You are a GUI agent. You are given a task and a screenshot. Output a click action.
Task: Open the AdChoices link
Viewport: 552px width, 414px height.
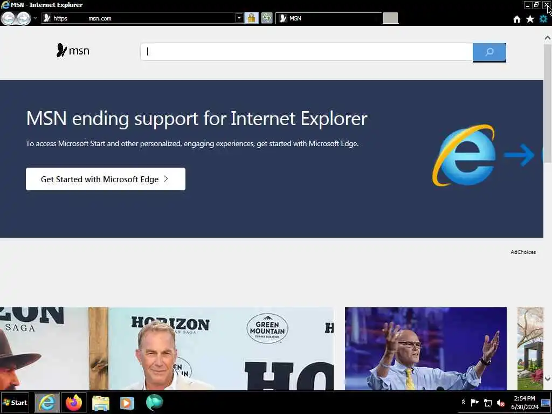point(523,252)
